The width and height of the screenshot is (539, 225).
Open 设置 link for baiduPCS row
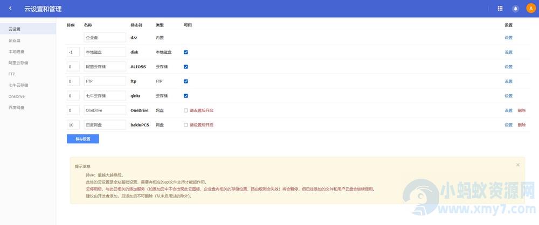(x=508, y=125)
